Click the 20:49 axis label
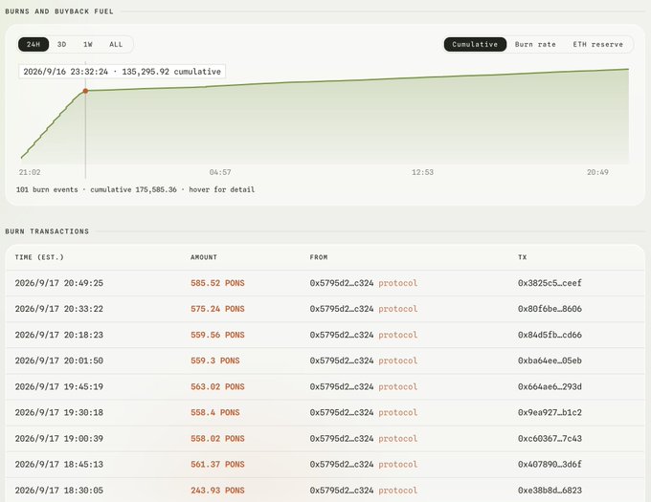651x502 pixels. 597,172
